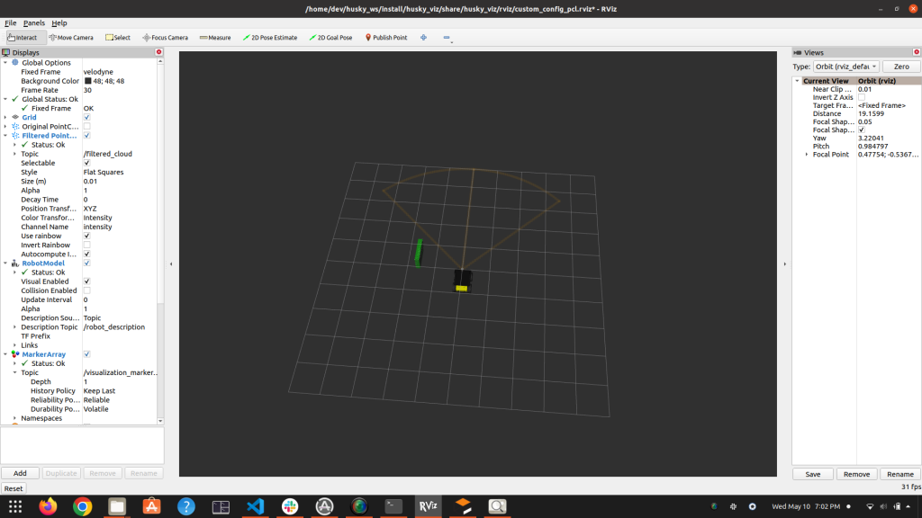922x518 pixels.
Task: Activate the Measure tool
Action: coord(215,38)
